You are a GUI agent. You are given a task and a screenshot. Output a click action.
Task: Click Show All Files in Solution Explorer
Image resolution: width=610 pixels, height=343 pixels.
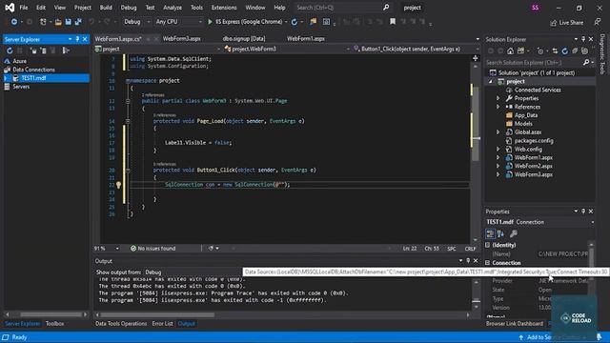(x=584, y=50)
